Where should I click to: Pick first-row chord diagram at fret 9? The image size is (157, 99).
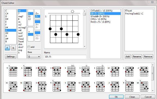point(12,71)
